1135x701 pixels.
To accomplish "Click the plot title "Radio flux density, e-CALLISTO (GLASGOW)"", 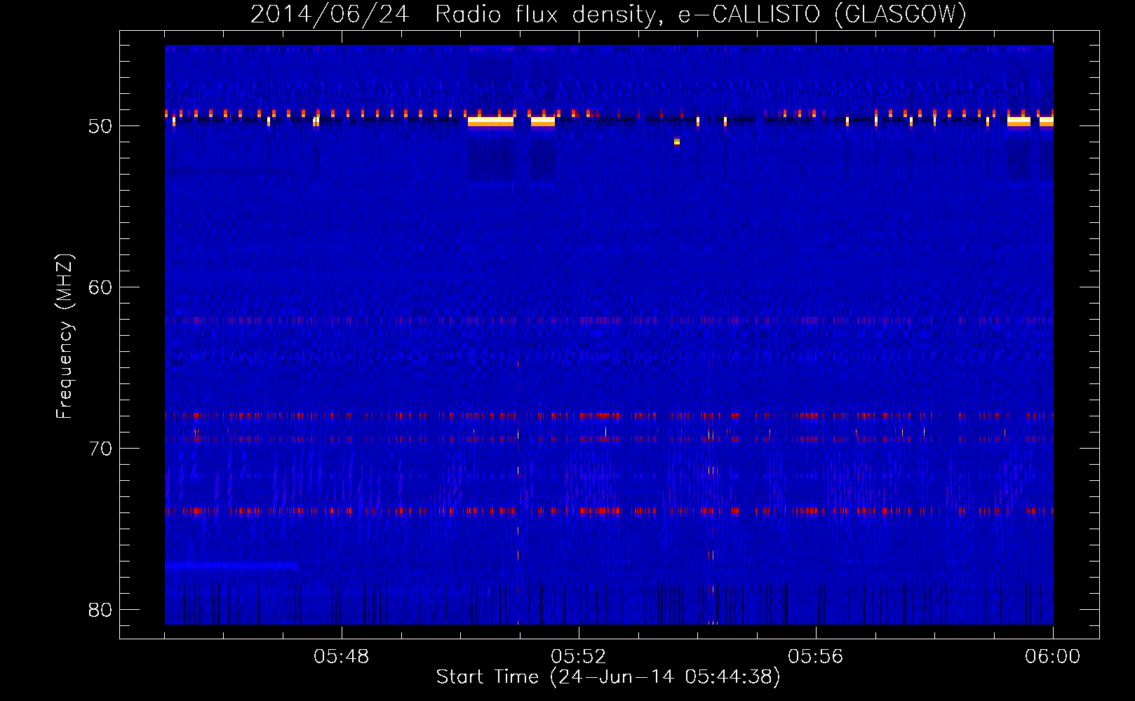I will coord(700,14).
